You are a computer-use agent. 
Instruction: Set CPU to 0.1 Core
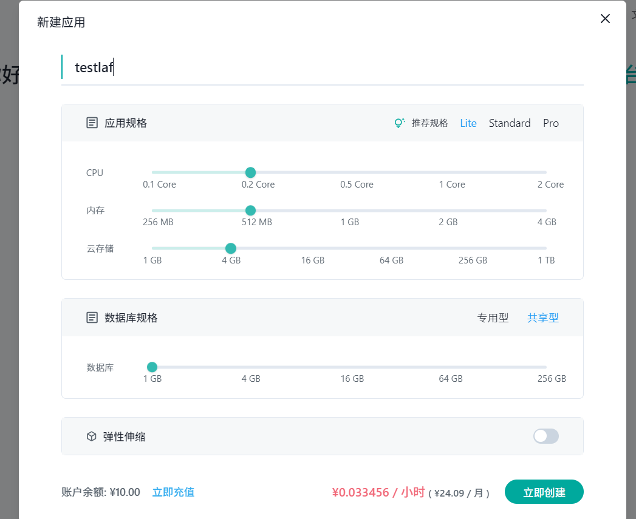[159, 185]
